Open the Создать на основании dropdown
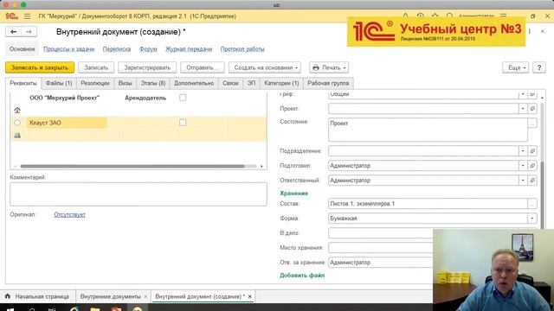 click(x=264, y=67)
